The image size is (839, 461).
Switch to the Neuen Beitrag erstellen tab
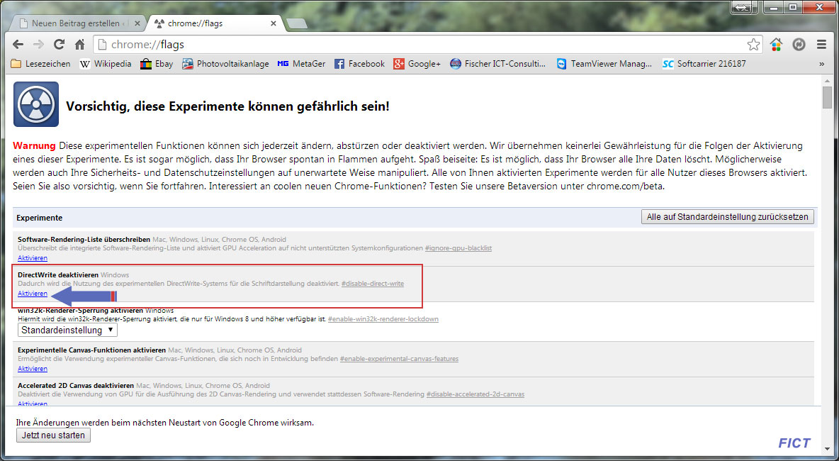pos(77,23)
